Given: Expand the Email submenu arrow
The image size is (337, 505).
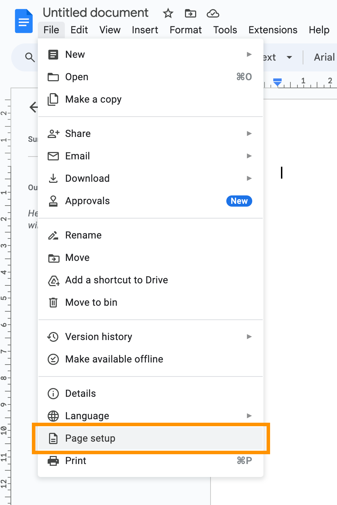Looking at the screenshot, I should tap(249, 156).
